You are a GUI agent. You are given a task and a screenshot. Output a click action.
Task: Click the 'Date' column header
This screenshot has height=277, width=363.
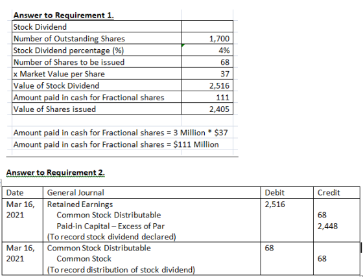pos(15,193)
